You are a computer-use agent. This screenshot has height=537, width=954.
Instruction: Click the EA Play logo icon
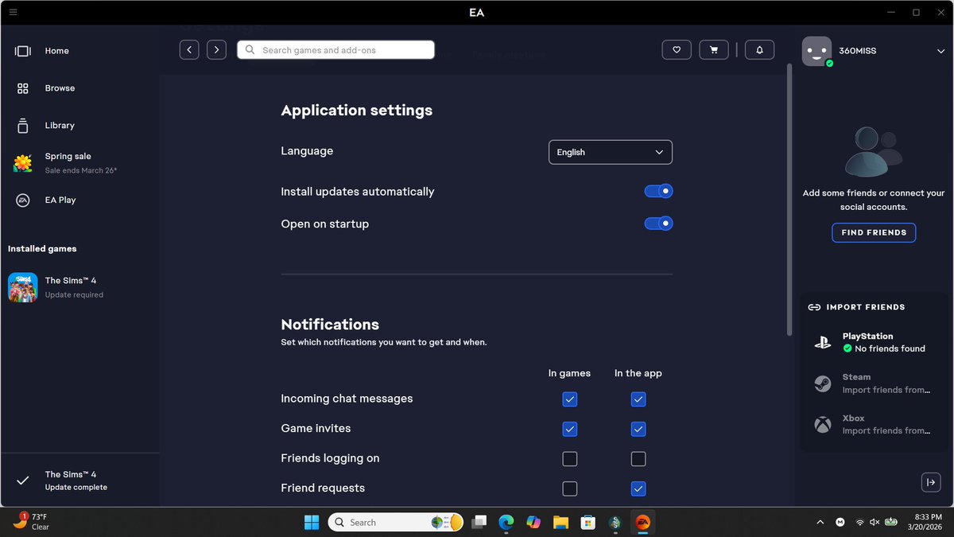(23, 200)
